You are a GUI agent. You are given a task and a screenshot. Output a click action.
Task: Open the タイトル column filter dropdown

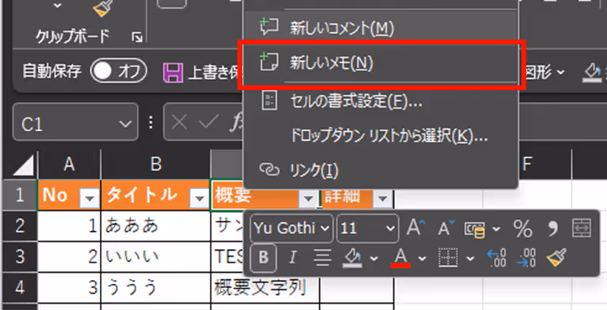[x=199, y=198]
